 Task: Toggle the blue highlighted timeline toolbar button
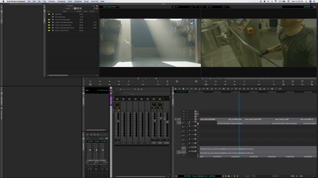[200, 89]
